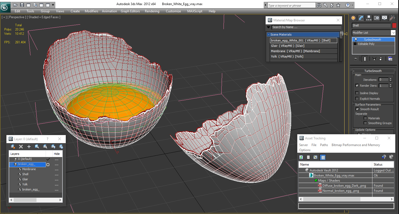Open the 3ds Max application menu logo
The width and height of the screenshot is (399, 214).
[x=5, y=7]
